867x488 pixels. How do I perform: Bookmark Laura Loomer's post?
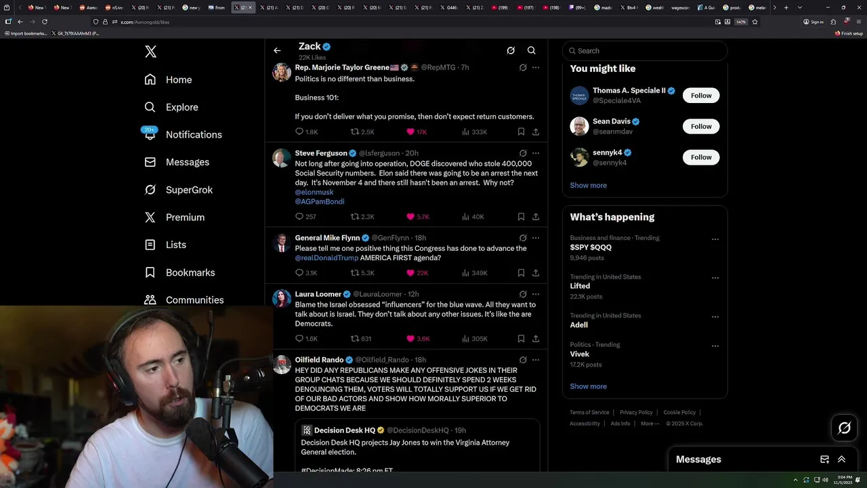[x=521, y=339]
